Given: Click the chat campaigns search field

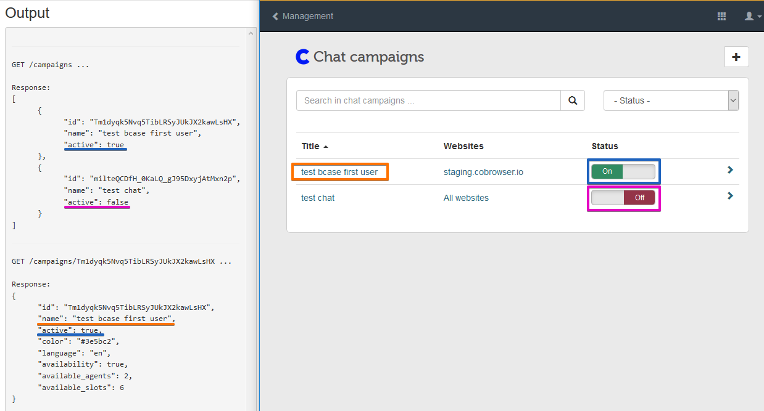Looking at the screenshot, I should tap(428, 100).
